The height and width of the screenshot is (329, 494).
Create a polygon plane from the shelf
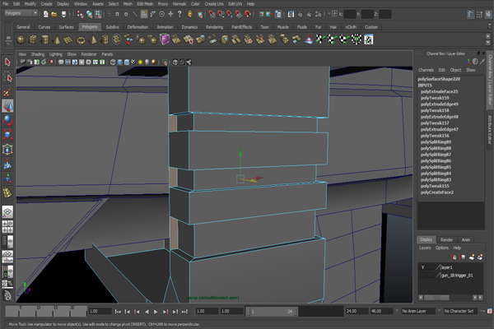68,39
